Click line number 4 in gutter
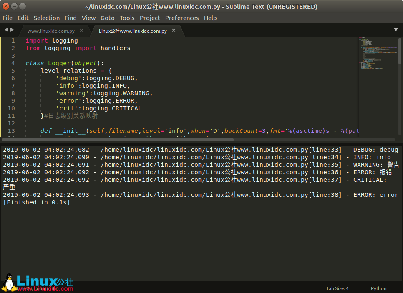Viewport: 403px width, 293px height. (x=13, y=64)
